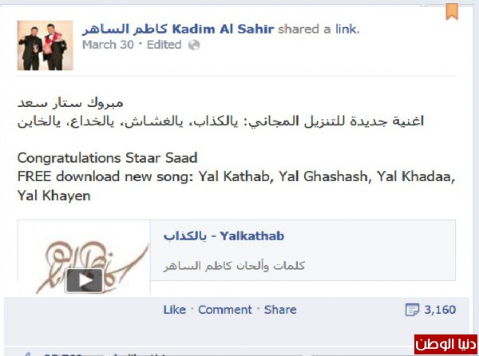Click the Arabic page name كاظم الساهر
The width and height of the screenshot is (479, 356).
click(125, 30)
